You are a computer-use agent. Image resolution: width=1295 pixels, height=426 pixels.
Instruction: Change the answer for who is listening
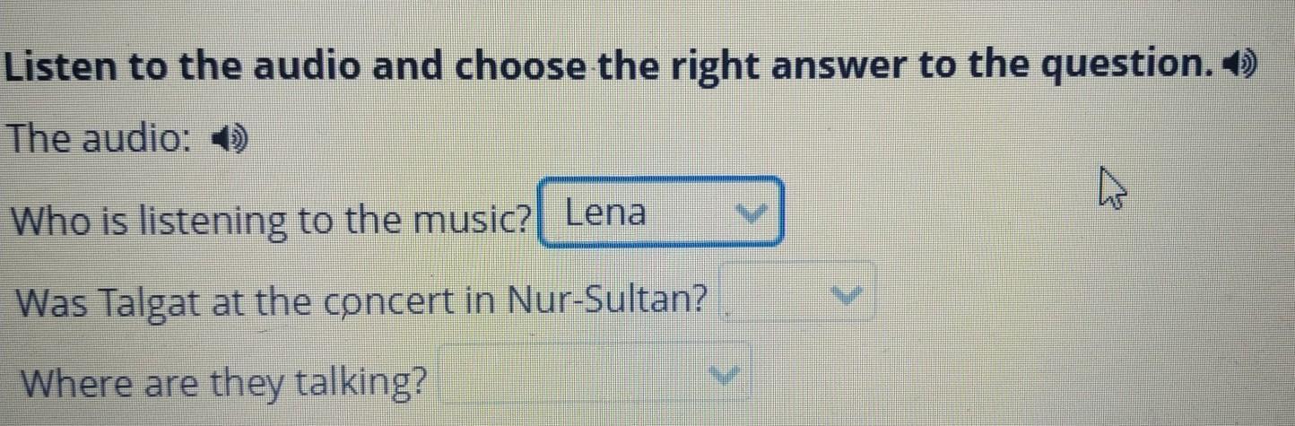[660, 213]
